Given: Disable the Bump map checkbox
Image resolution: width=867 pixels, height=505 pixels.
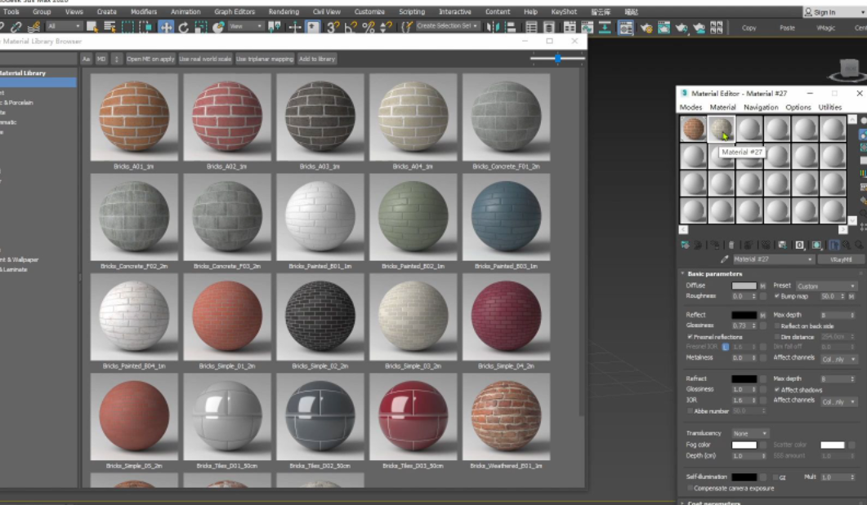Looking at the screenshot, I should coord(777,296).
